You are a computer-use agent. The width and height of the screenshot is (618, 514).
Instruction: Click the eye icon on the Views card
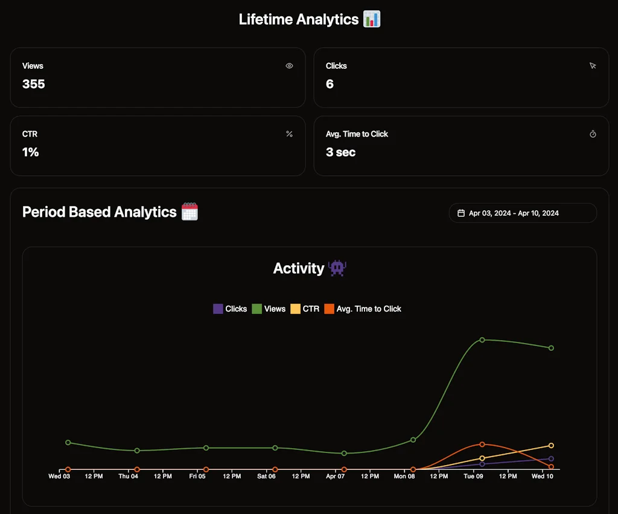pos(289,66)
